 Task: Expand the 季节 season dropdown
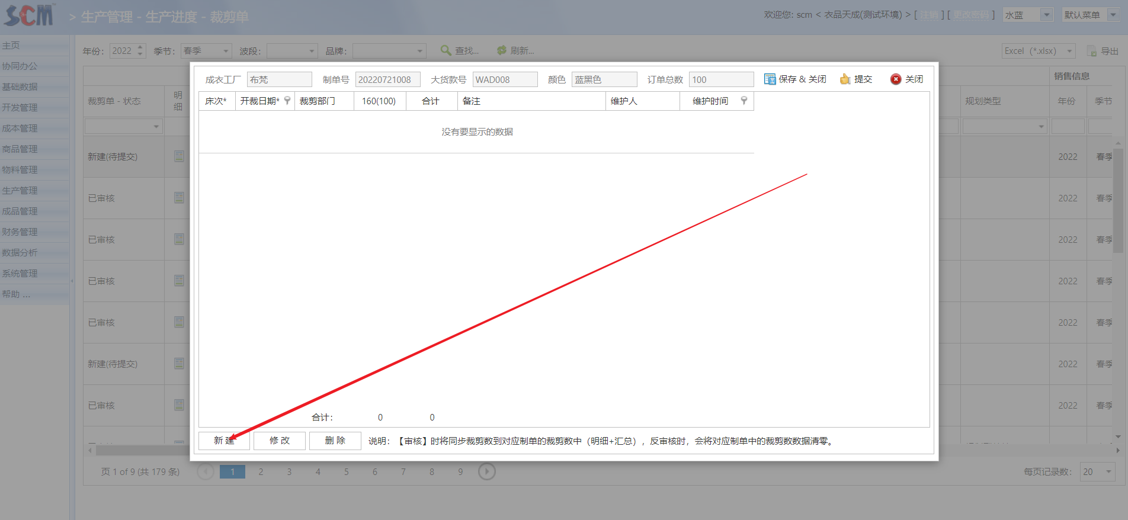pyautogui.click(x=226, y=52)
